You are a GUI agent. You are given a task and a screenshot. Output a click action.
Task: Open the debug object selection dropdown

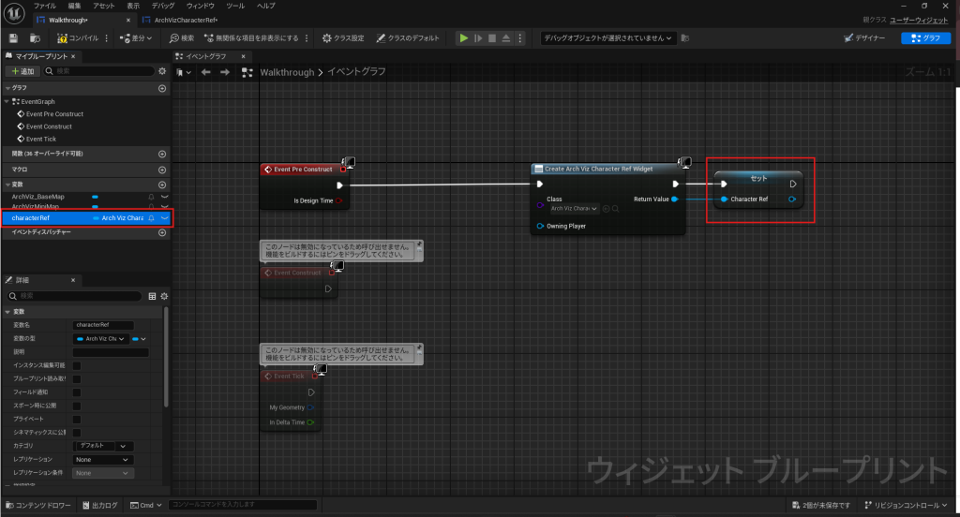[608, 38]
